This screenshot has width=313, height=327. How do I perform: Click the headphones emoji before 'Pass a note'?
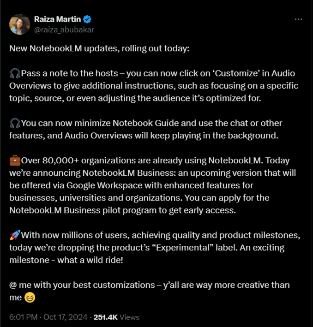(15, 73)
